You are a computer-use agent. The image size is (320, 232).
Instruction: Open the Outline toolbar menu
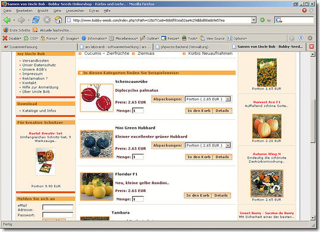point(150,38)
